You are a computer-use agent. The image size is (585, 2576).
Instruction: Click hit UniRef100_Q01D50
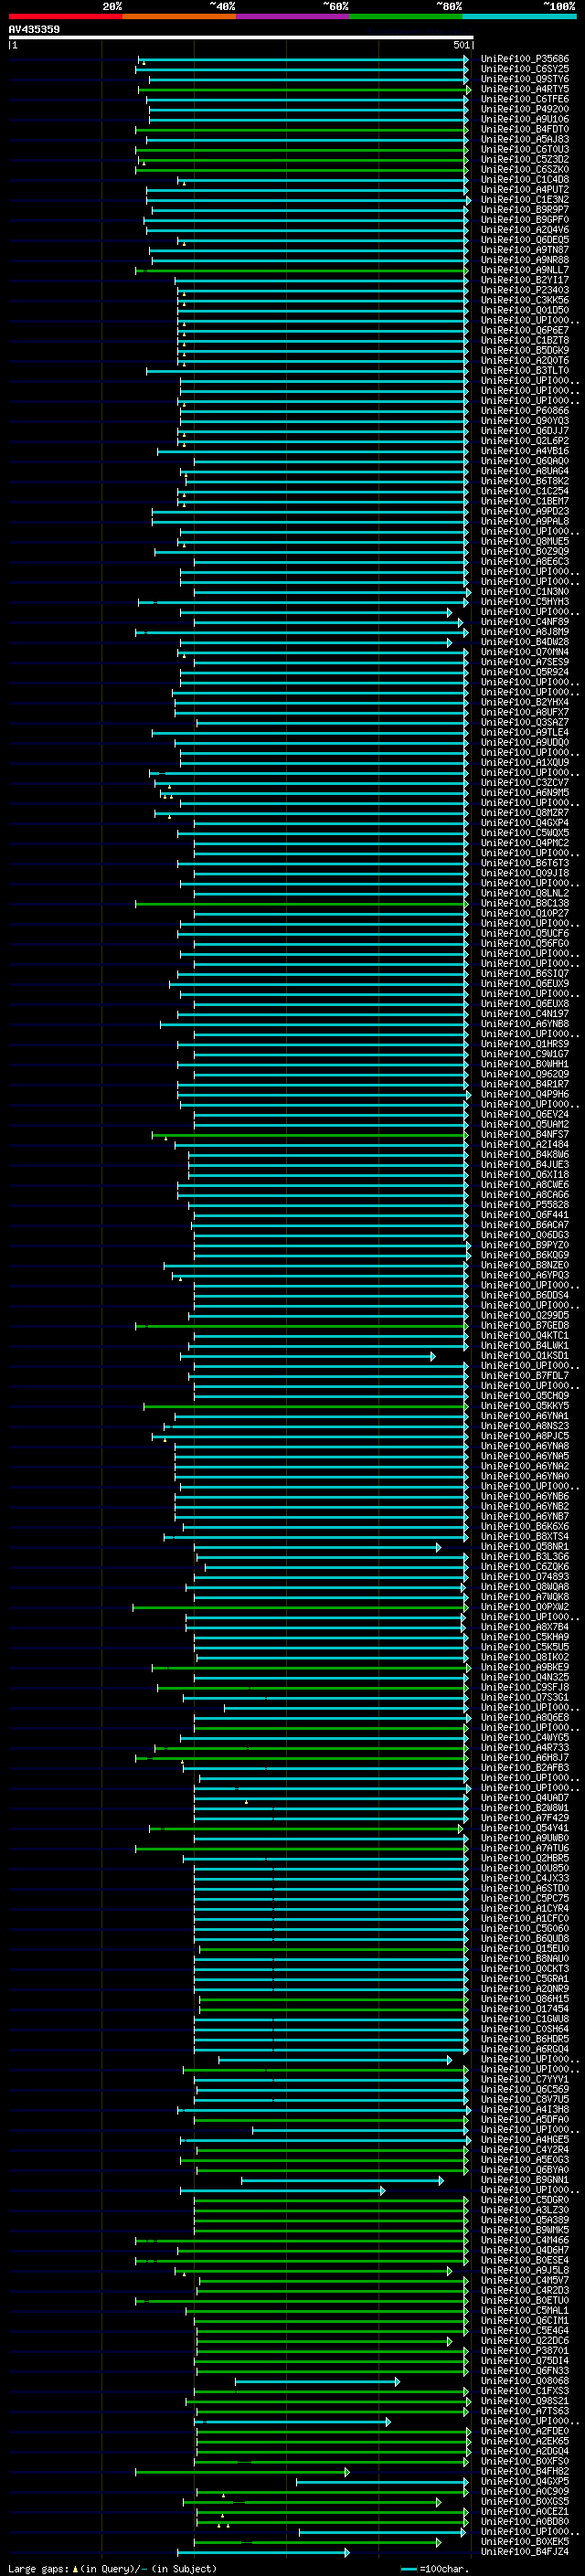[x=525, y=310]
